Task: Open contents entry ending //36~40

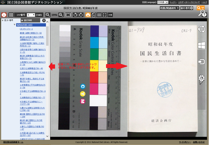Action: (x=31, y=68)
